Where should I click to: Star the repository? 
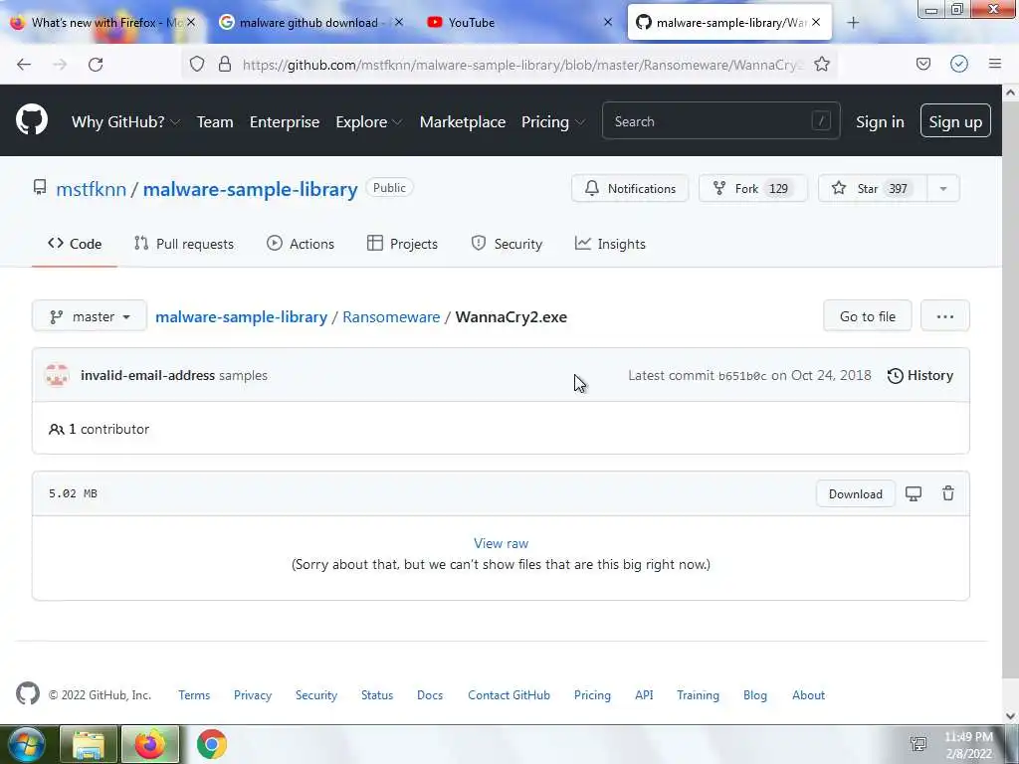[x=873, y=188]
